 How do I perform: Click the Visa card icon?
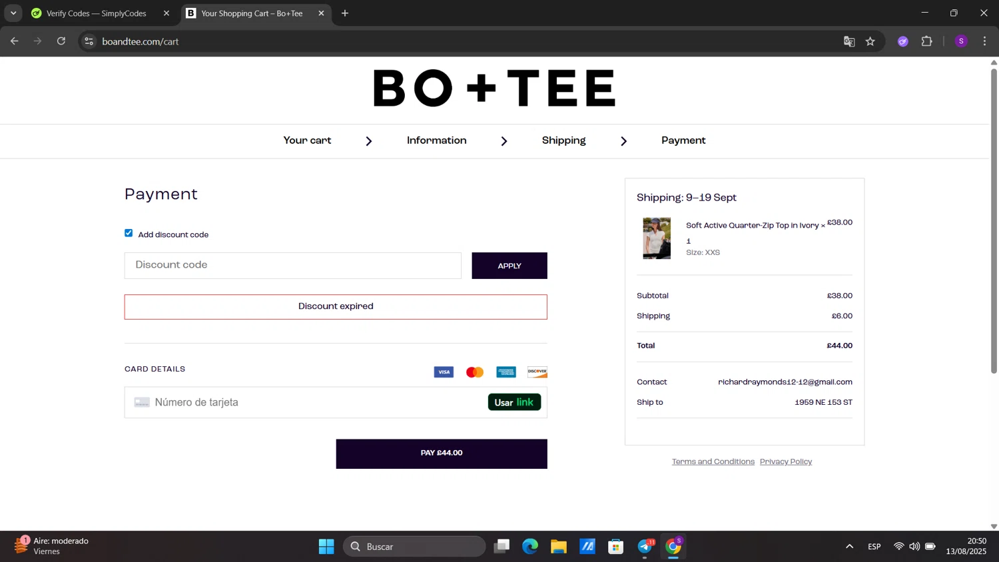[444, 372]
